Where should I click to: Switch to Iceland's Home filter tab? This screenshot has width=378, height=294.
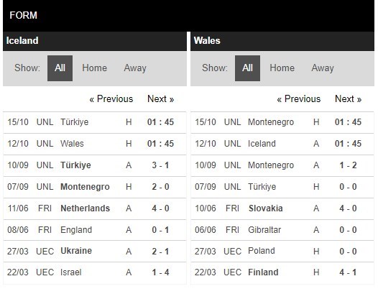[94, 68]
